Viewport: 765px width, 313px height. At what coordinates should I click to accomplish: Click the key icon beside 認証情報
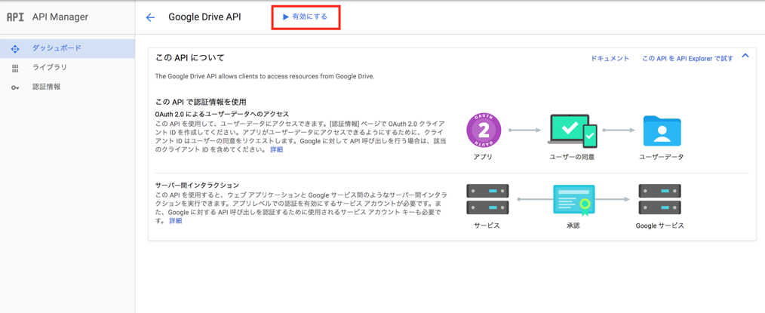point(14,87)
